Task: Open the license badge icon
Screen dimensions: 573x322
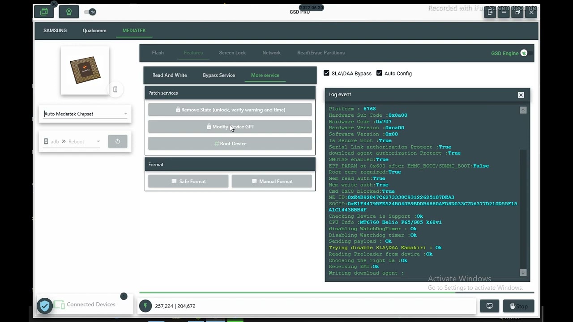Action: click(x=69, y=12)
